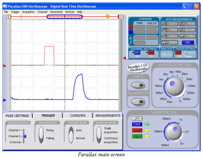
Task: Click blue CH1 badge in Channel Settings
Action: pos(137,52)
